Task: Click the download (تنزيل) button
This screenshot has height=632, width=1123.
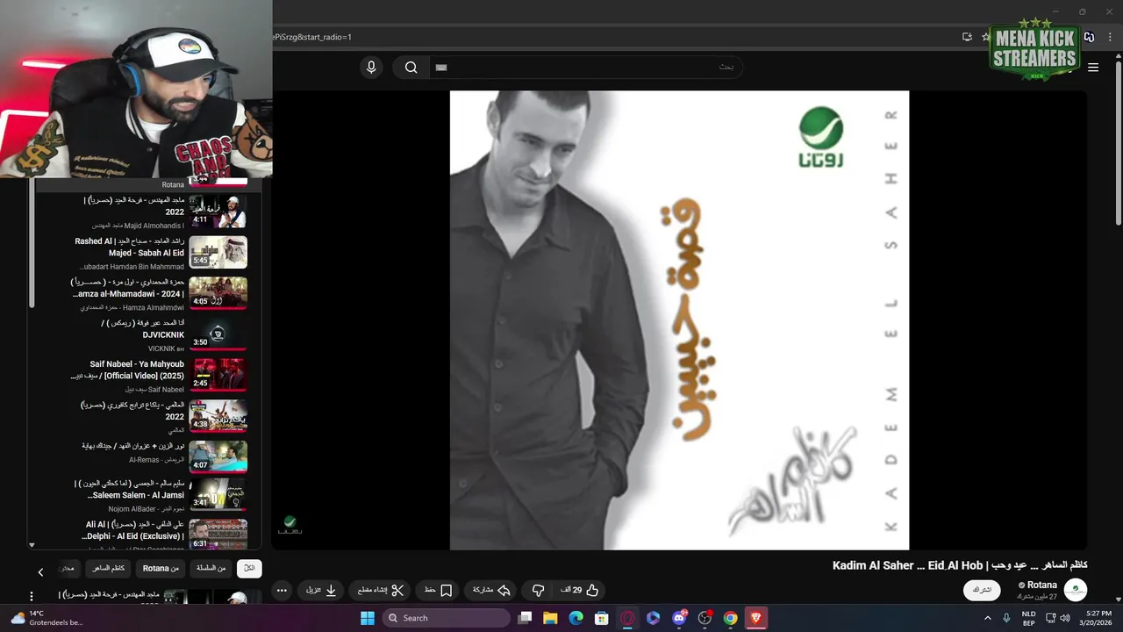Action: [321, 591]
